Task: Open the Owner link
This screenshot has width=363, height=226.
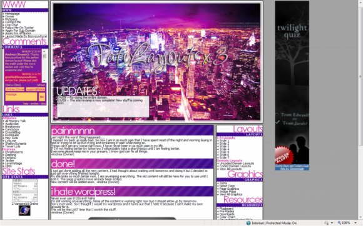Action: click(10, 16)
